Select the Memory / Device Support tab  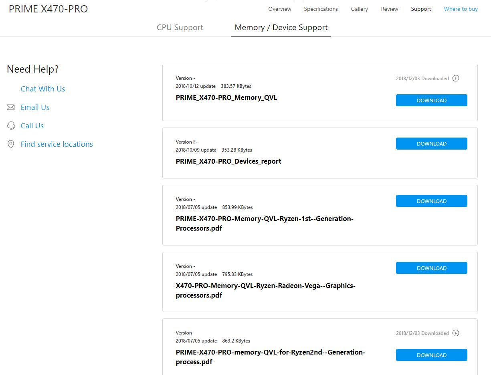281,28
